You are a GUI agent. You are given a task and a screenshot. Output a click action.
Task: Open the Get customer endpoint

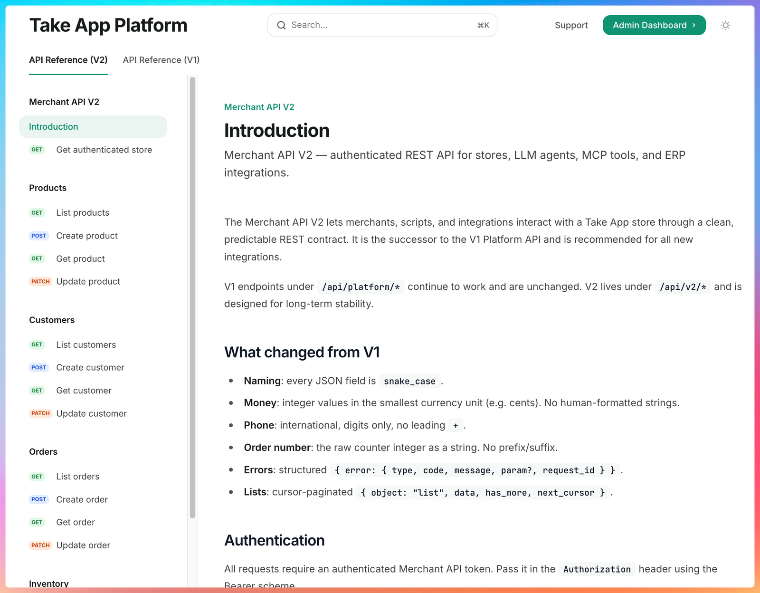[x=84, y=391]
